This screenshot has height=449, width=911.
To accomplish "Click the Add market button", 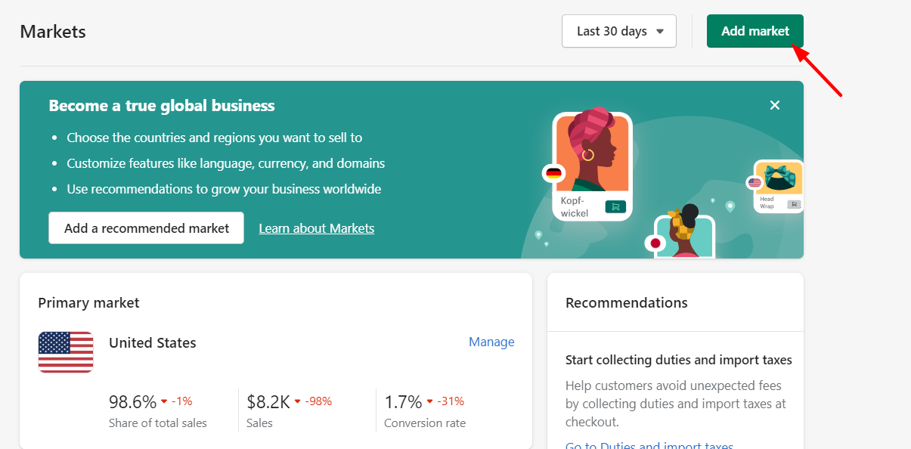I will pyautogui.click(x=755, y=31).
